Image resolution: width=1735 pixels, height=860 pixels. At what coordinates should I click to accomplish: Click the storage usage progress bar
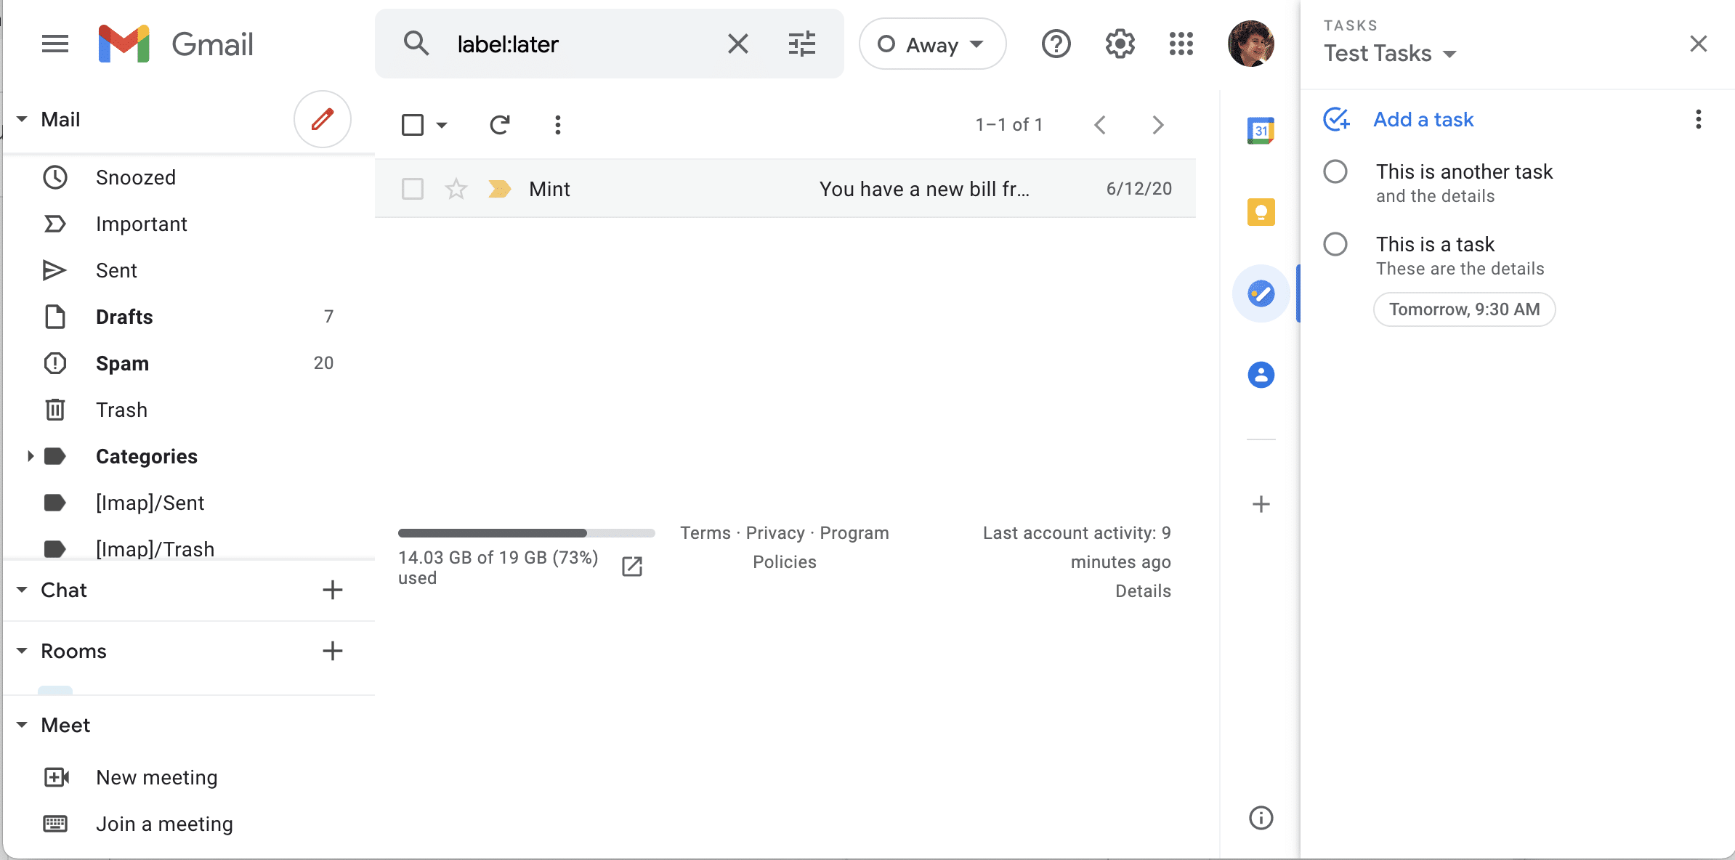526,533
